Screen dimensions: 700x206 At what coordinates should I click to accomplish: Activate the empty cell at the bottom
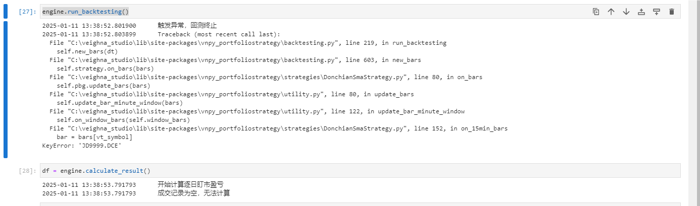(x=360, y=204)
